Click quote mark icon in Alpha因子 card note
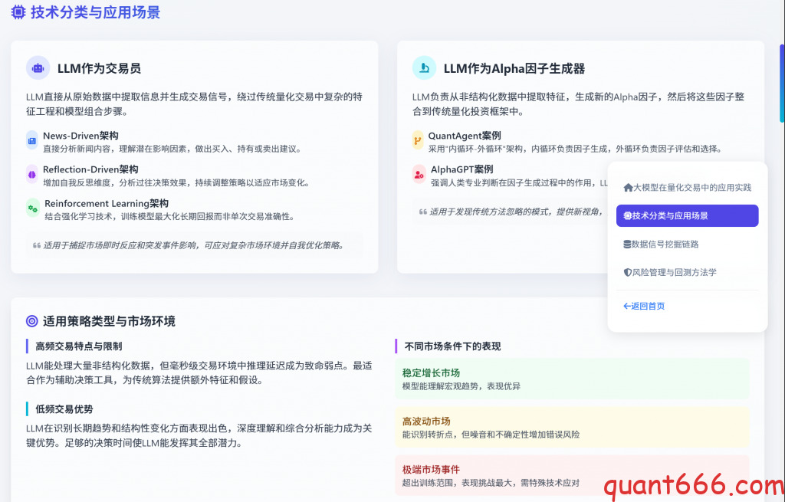The width and height of the screenshot is (785, 502). (422, 212)
